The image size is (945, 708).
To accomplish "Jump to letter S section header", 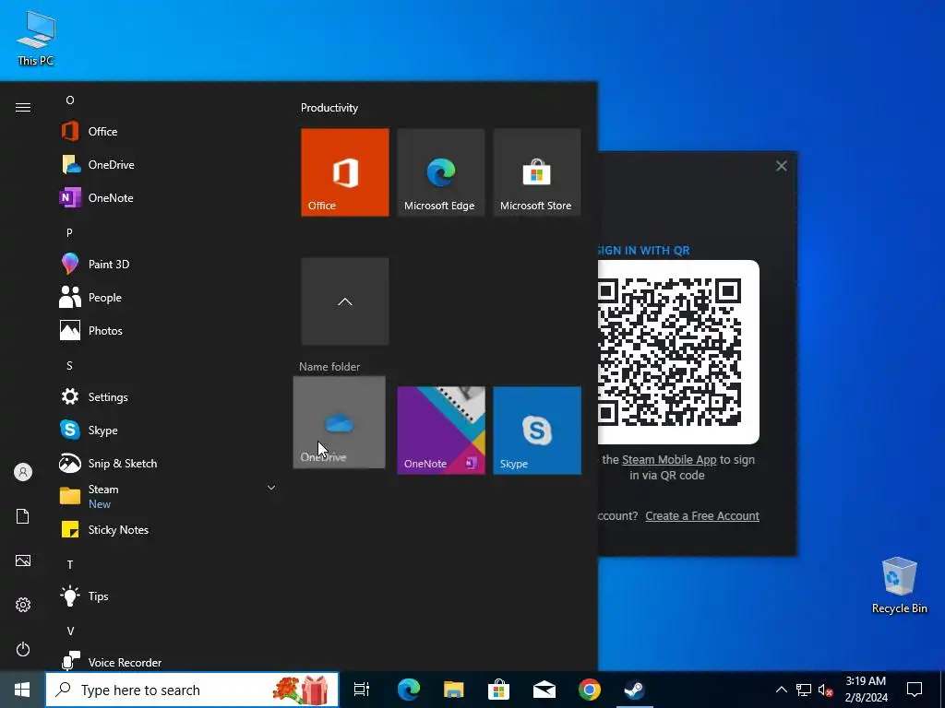I will tap(69, 365).
